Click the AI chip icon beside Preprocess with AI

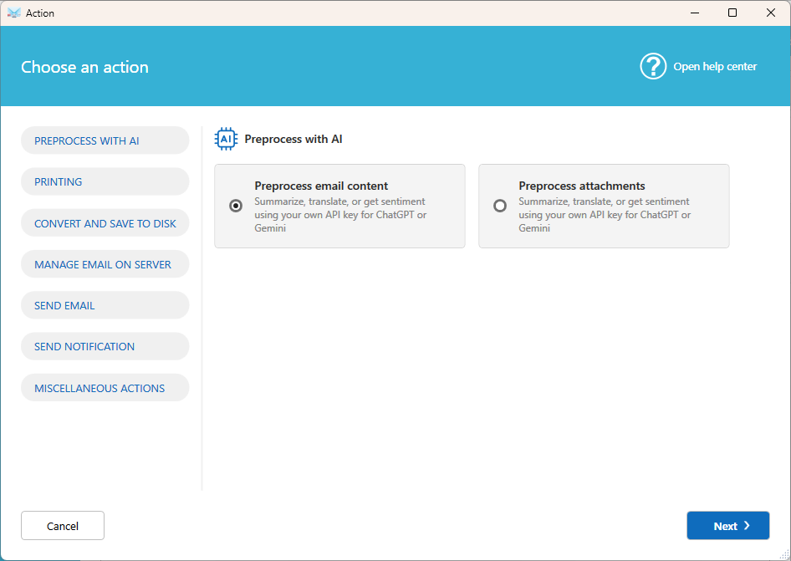point(226,139)
